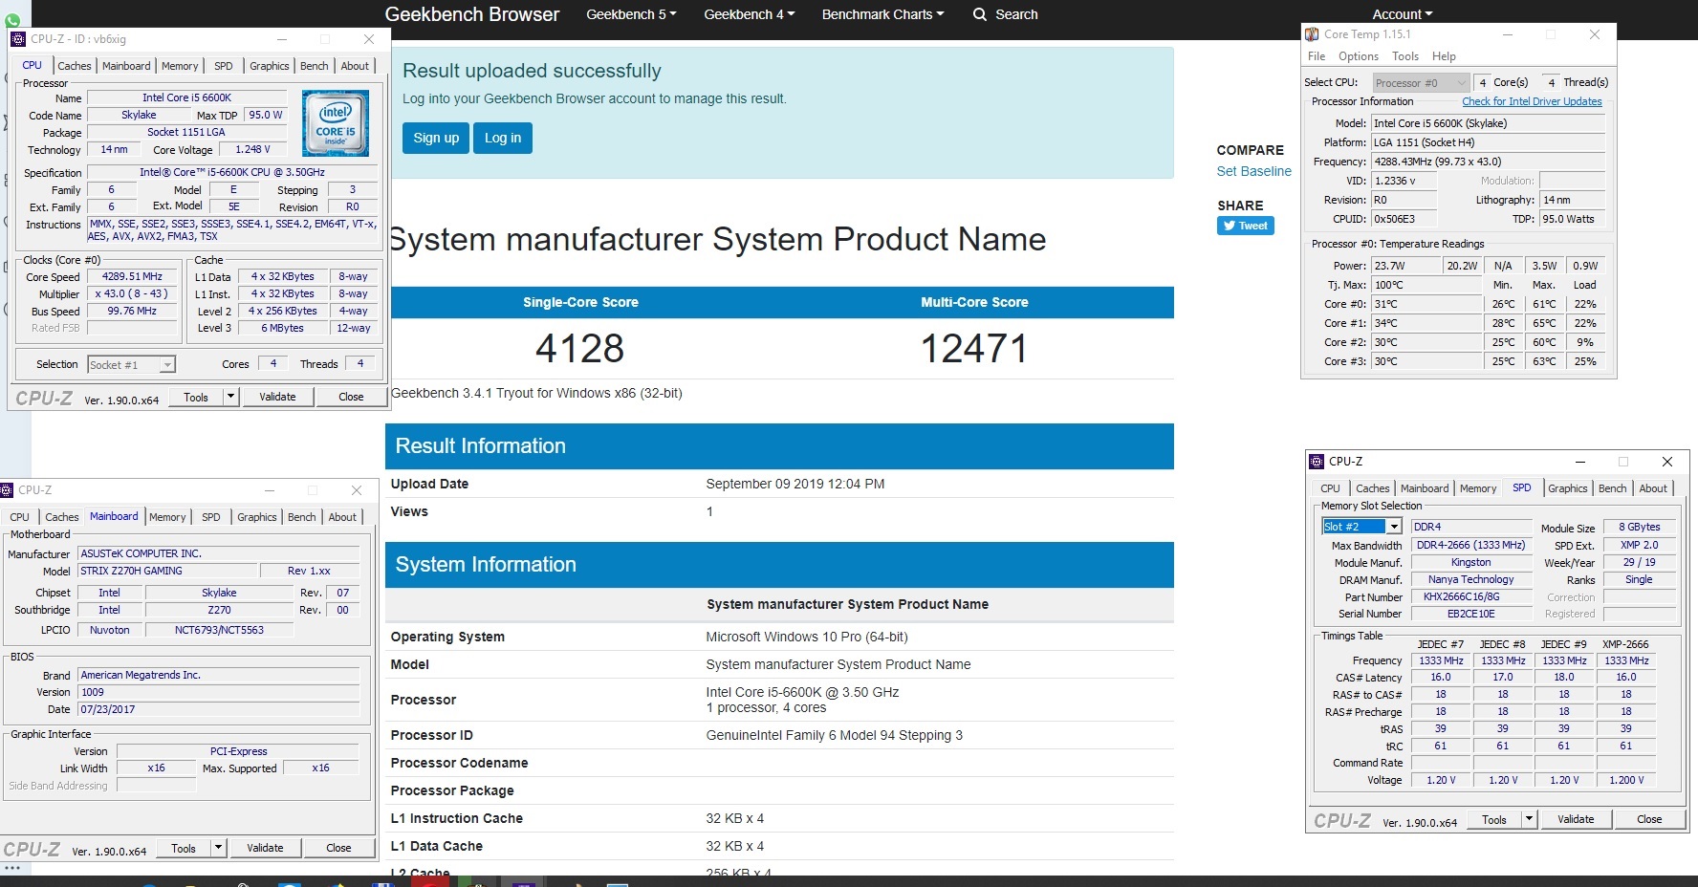Viewport: 1698px width, 887px height.
Task: Click the Core Speed value 4289.51 MHz
Action: point(132,276)
